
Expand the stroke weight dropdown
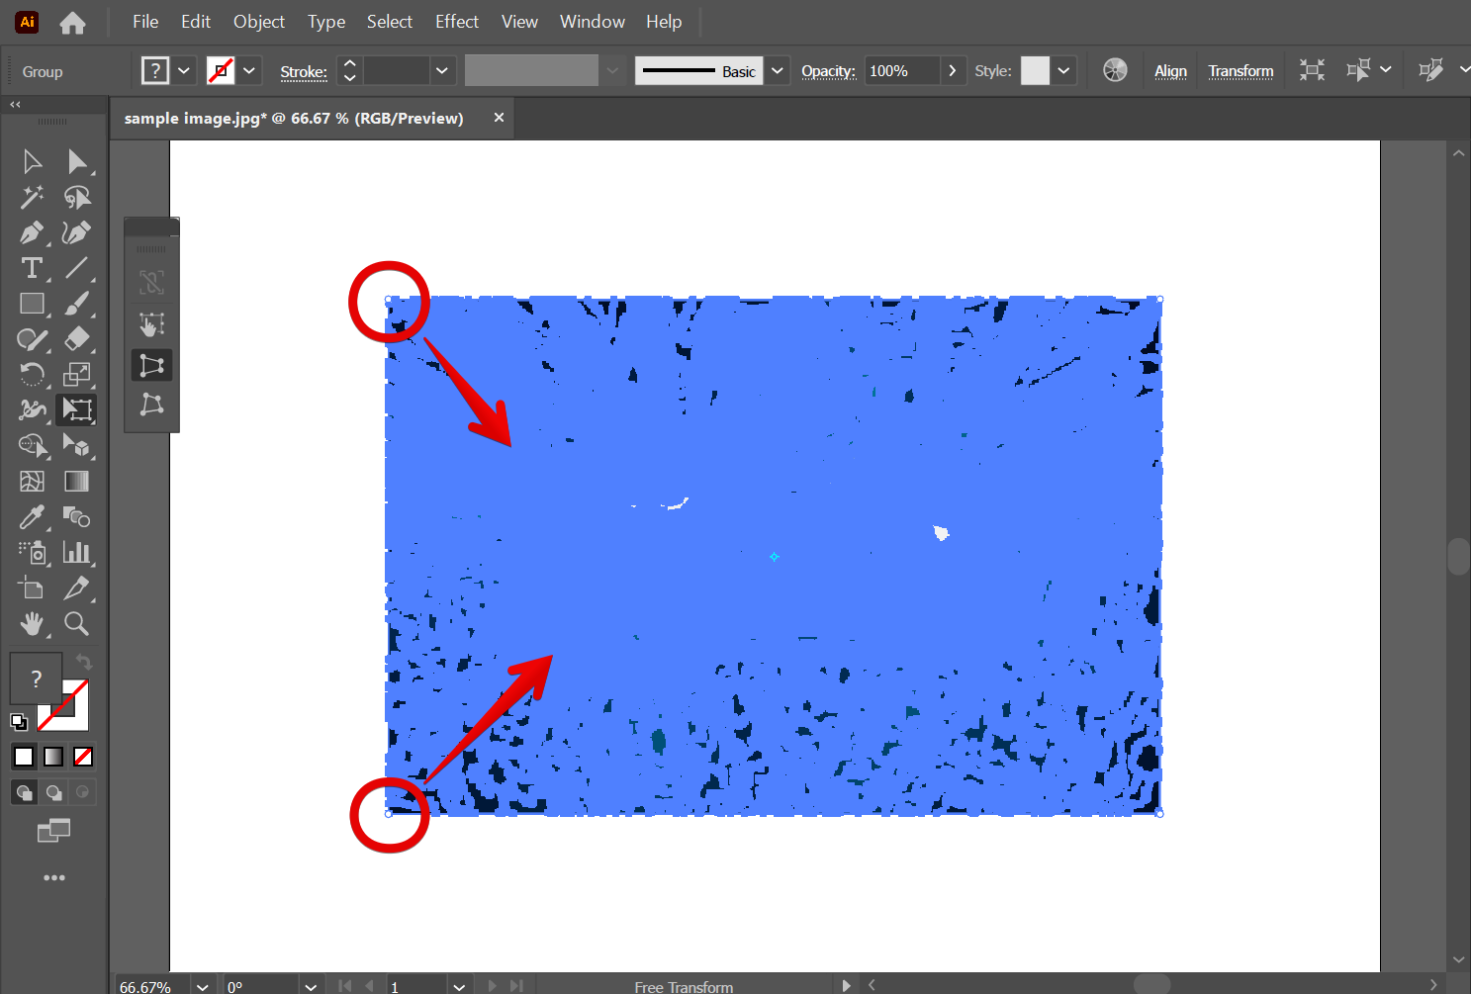[x=441, y=71]
